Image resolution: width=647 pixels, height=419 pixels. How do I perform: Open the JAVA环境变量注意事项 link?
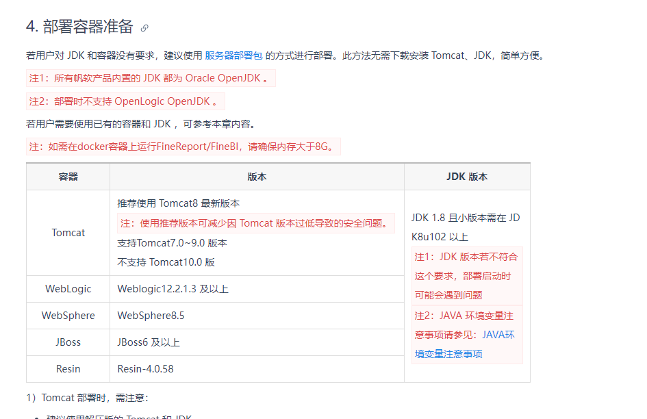point(465,344)
